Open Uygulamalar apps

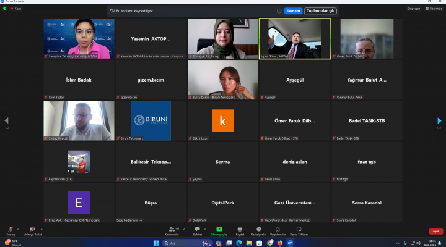[x=278, y=231]
